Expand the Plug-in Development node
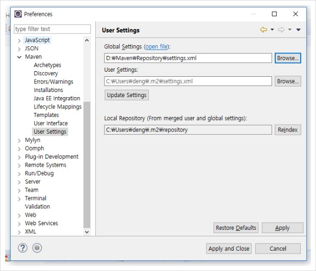Viewport: 316px width, 271px height. point(19,157)
